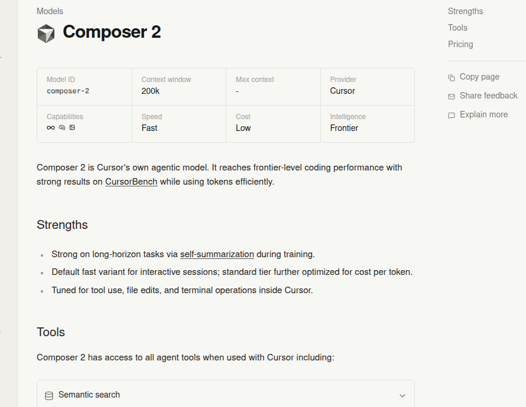The width and height of the screenshot is (526, 407).
Task: Click the brain thinking capability icon
Action: (62, 127)
